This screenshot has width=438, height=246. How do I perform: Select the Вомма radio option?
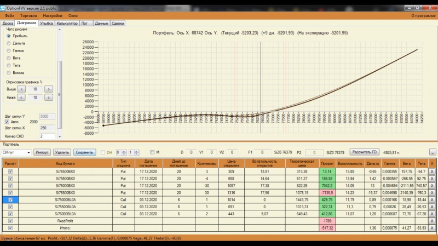coord(9,73)
